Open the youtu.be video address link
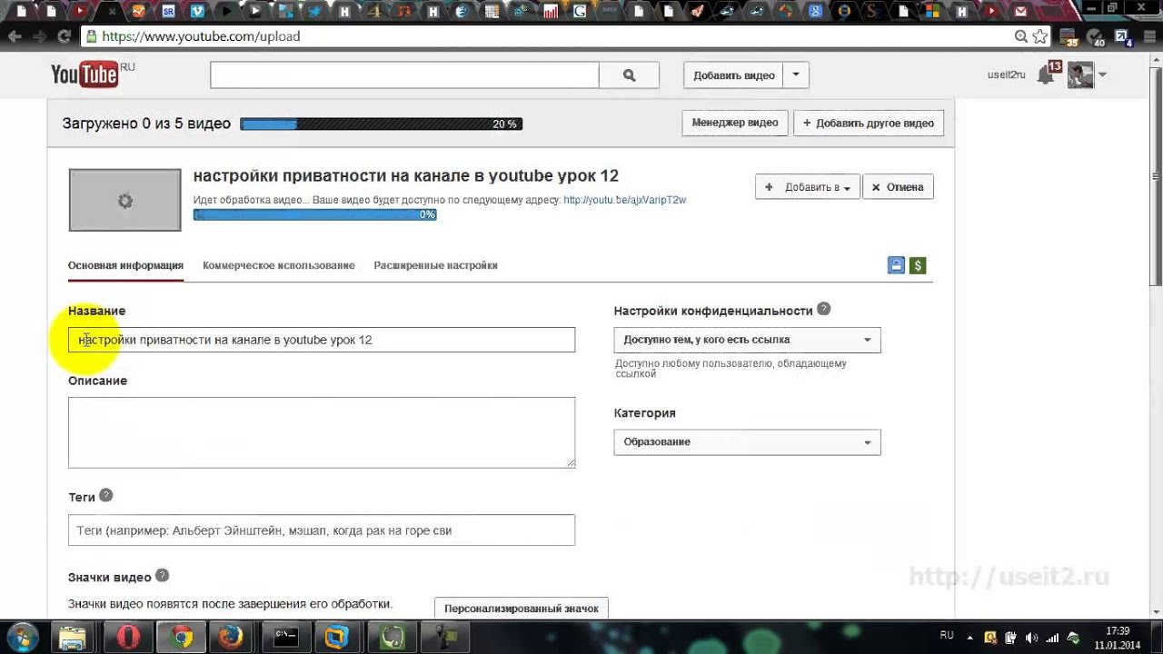Screen dimensions: 1163x654 (624, 200)
